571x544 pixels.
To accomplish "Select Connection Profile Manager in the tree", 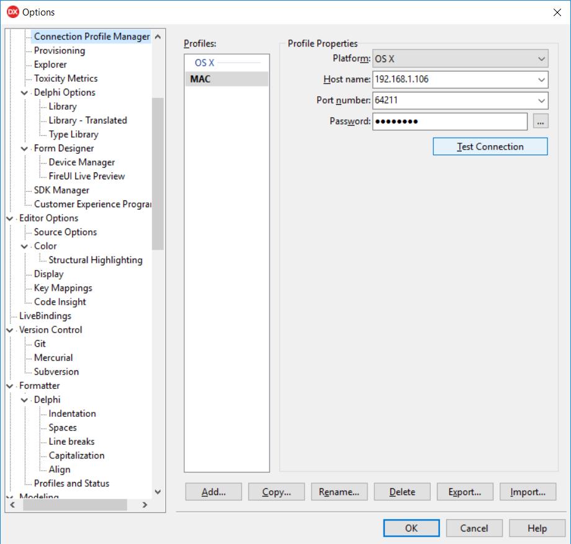I will pyautogui.click(x=92, y=37).
